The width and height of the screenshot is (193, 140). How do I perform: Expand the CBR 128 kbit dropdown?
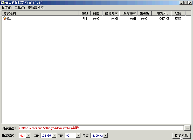coord(54,135)
